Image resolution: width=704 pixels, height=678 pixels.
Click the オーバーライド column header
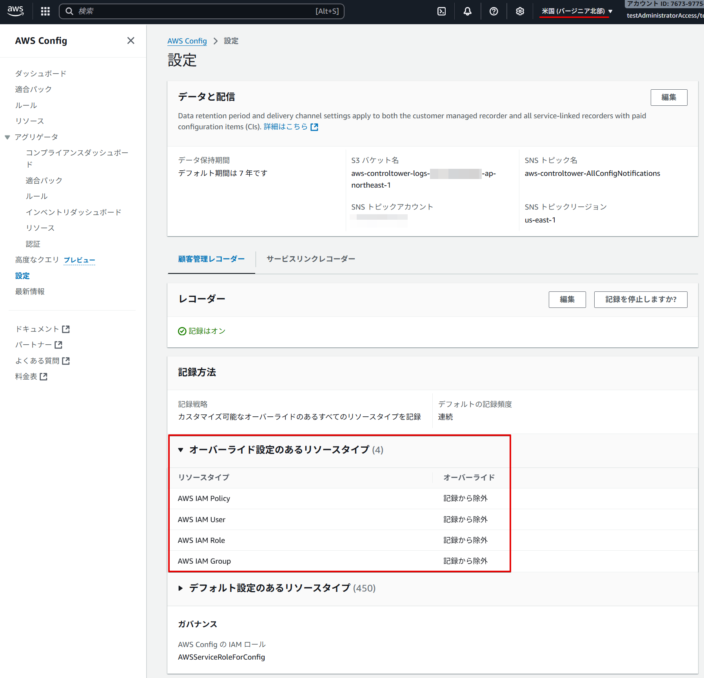469,477
